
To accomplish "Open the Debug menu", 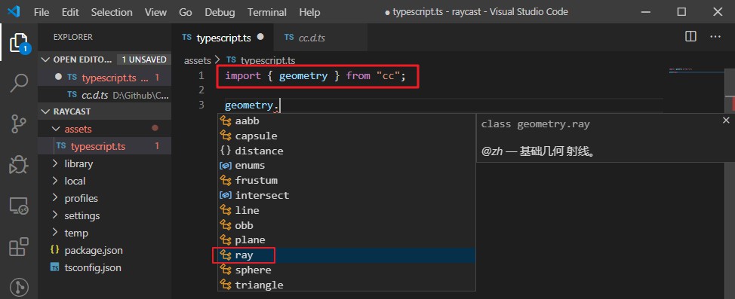I will pos(220,12).
